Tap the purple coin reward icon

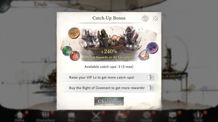tap(152, 48)
